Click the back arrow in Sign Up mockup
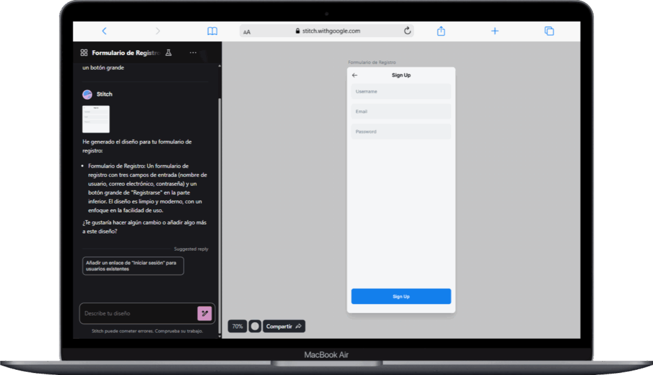653x375 pixels. [355, 75]
